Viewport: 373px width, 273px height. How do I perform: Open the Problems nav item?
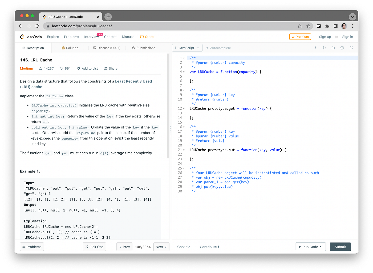click(71, 37)
